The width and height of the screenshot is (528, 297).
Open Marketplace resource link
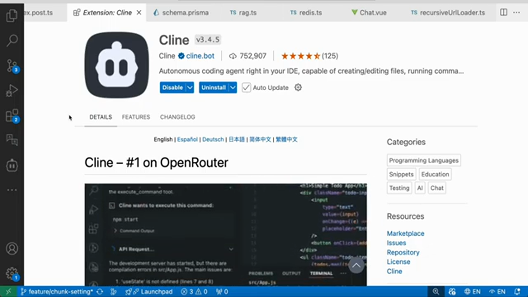pyautogui.click(x=405, y=233)
